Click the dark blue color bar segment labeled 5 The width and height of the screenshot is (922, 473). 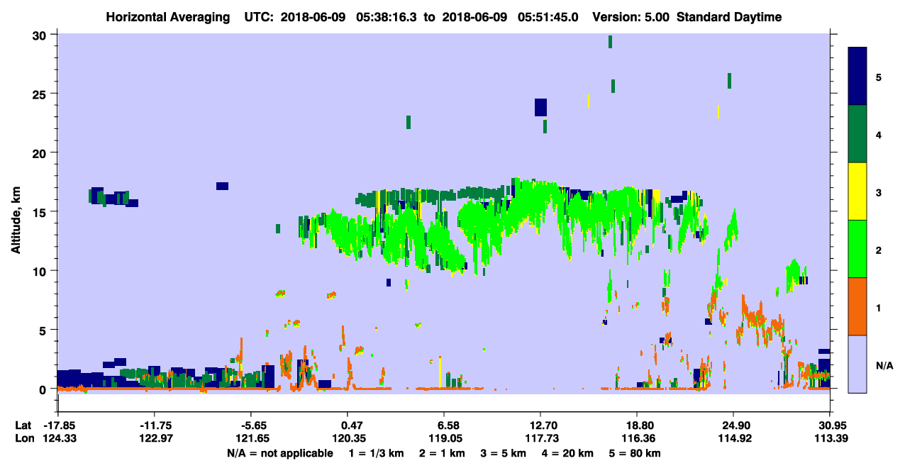857,76
